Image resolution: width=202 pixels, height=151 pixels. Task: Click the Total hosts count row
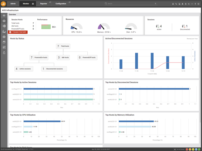coord(23,23)
